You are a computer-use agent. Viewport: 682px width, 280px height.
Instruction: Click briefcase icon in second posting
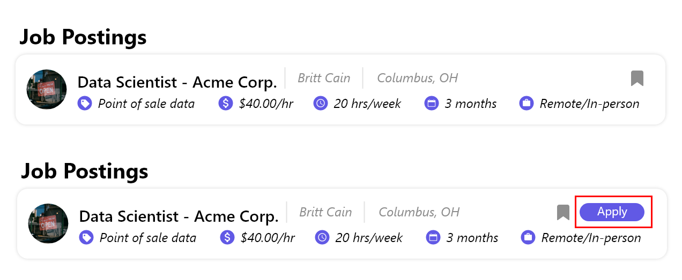(x=528, y=237)
